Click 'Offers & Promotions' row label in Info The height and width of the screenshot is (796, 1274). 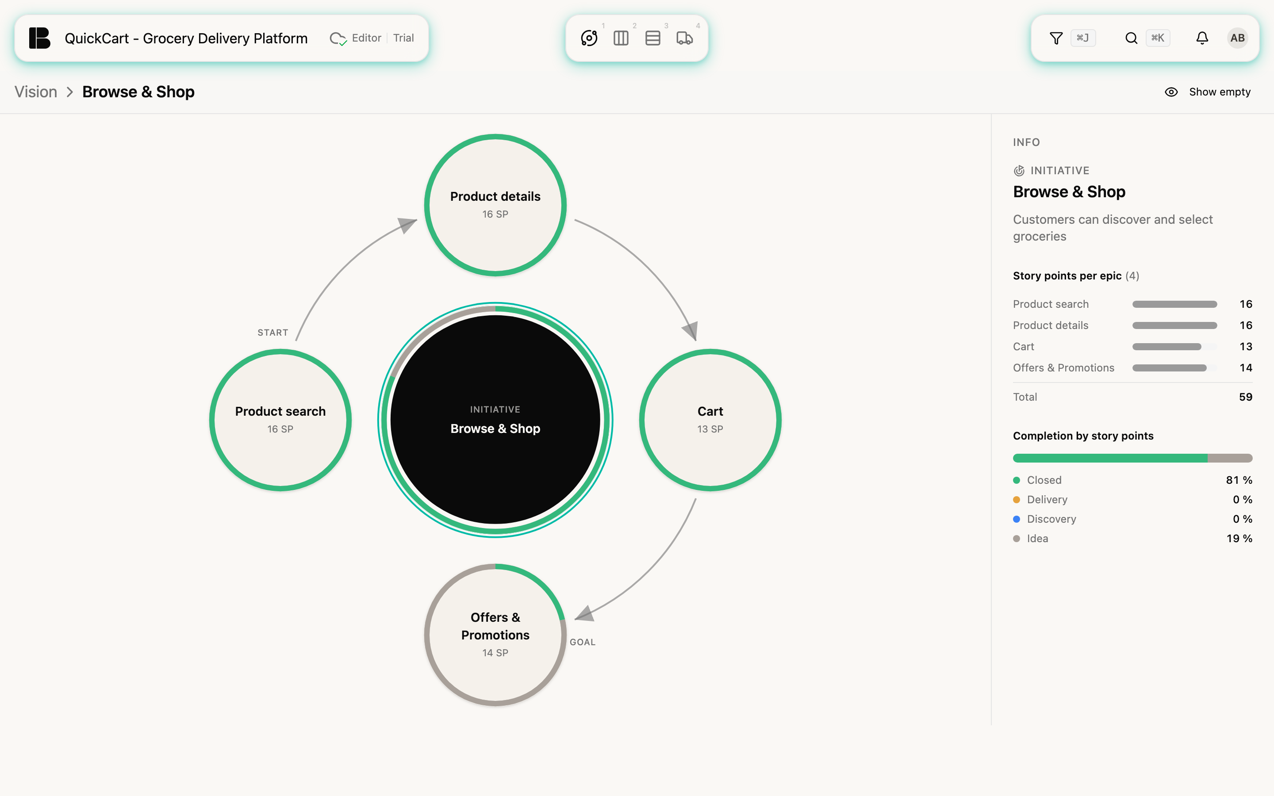click(1063, 368)
